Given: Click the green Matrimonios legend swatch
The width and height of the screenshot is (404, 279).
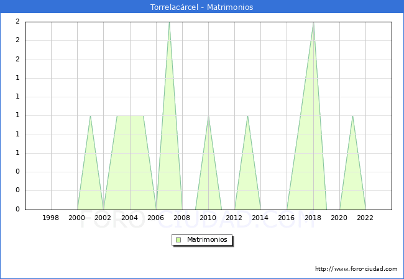Looking at the screenshot, I should (x=178, y=240).
